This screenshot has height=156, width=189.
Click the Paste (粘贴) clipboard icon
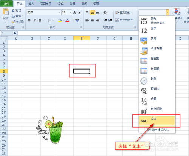pyautogui.click(x=6, y=12)
